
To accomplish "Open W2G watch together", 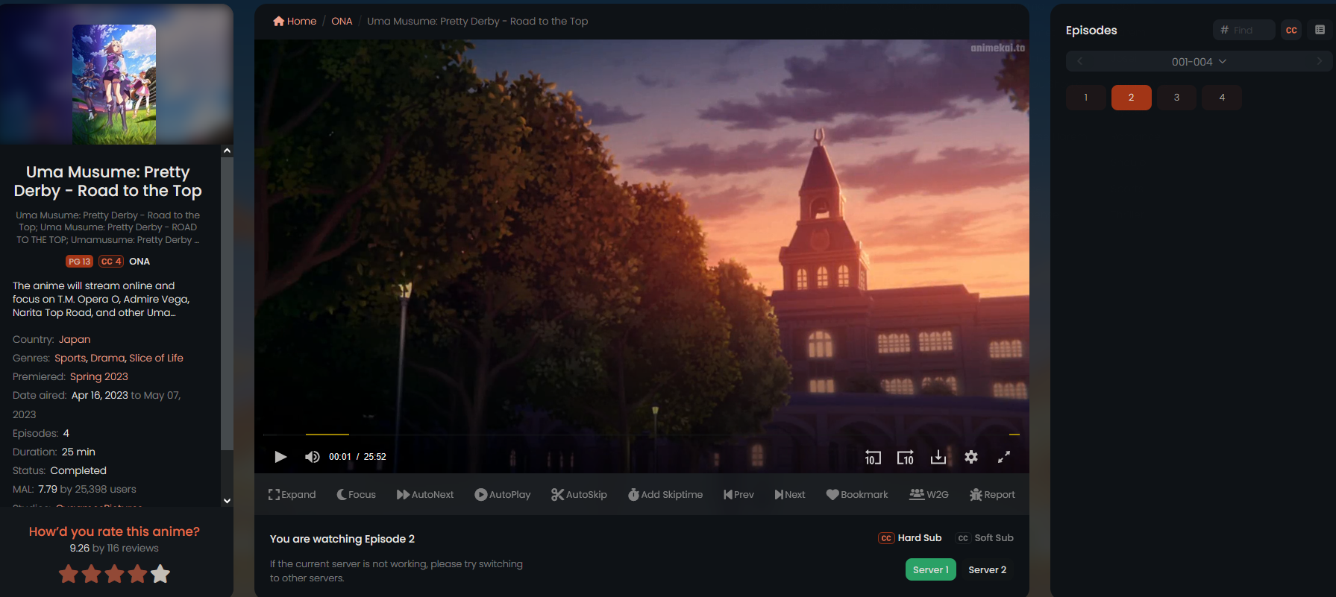I will point(929,495).
